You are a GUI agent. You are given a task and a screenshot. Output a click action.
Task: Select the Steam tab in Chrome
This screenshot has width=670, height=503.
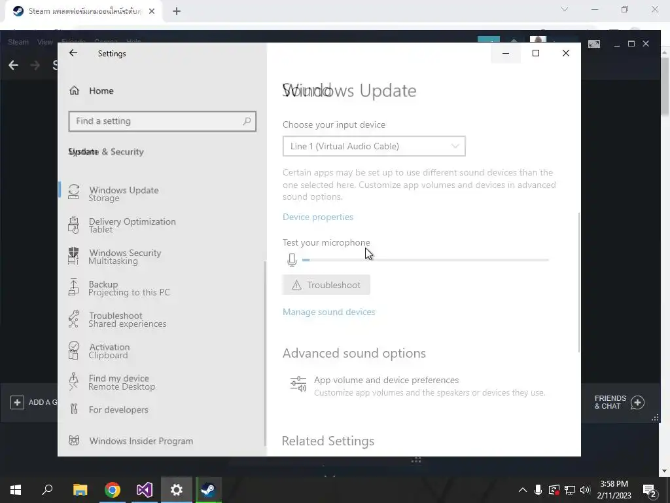pos(84,11)
